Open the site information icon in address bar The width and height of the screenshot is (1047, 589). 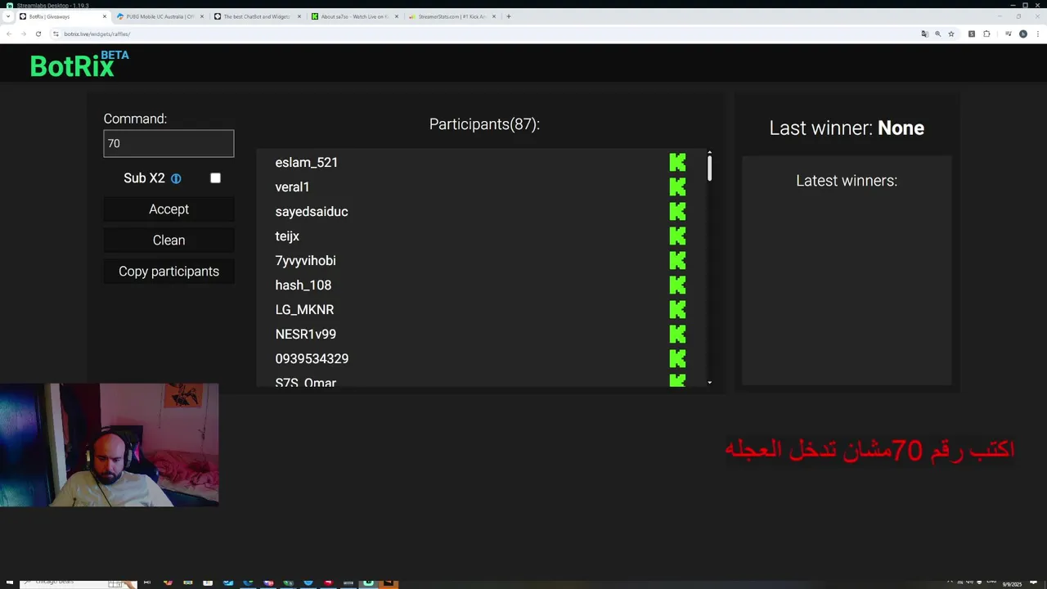point(56,34)
